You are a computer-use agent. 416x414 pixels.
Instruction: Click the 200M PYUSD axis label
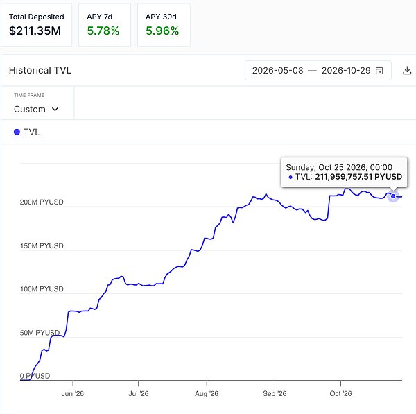(42, 202)
